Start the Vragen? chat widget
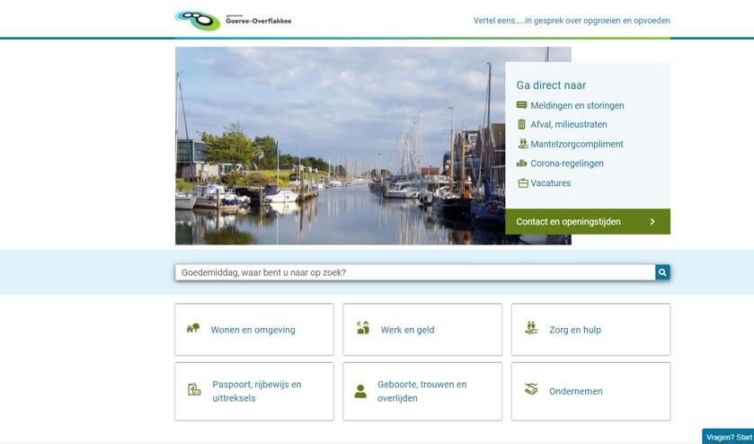Image resolution: width=754 pixels, height=444 pixels. 728,437
